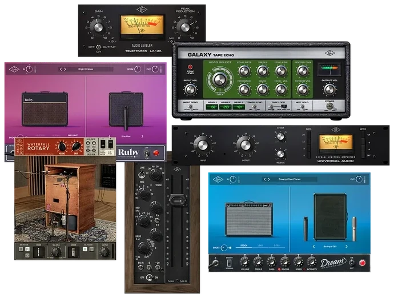Select the Lead tab in the Dream plugin
The image size is (394, 298).
pos(260,245)
